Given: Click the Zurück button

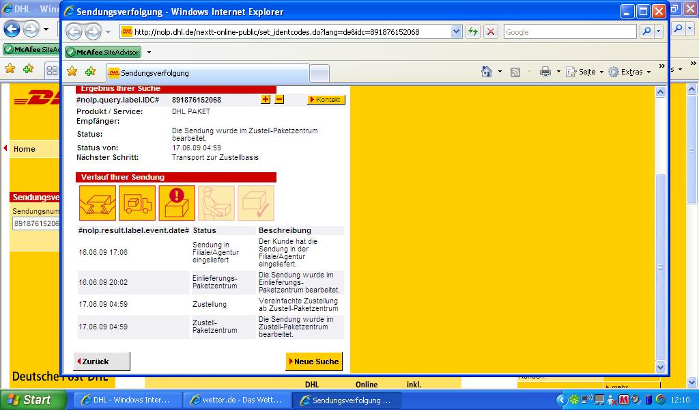Looking at the screenshot, I should [102, 361].
